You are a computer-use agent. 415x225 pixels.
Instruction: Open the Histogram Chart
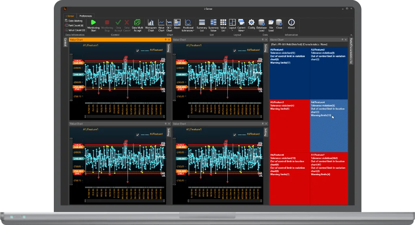tap(151, 23)
